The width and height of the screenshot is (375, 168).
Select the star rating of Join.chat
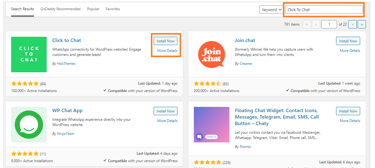pyautogui.click(x=207, y=84)
